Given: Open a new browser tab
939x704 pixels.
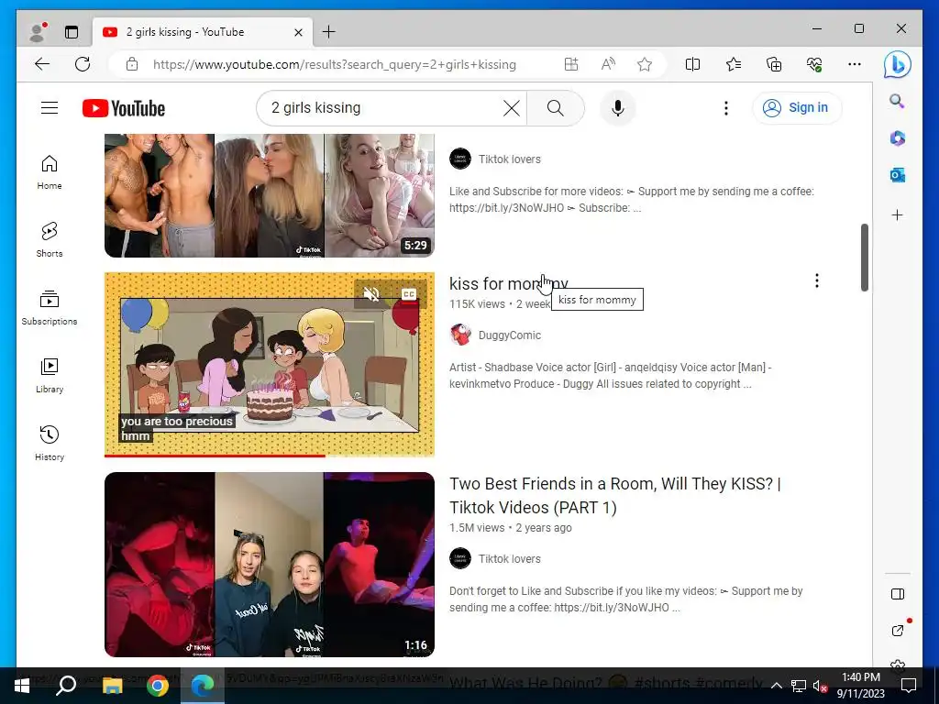Looking at the screenshot, I should pyautogui.click(x=329, y=32).
